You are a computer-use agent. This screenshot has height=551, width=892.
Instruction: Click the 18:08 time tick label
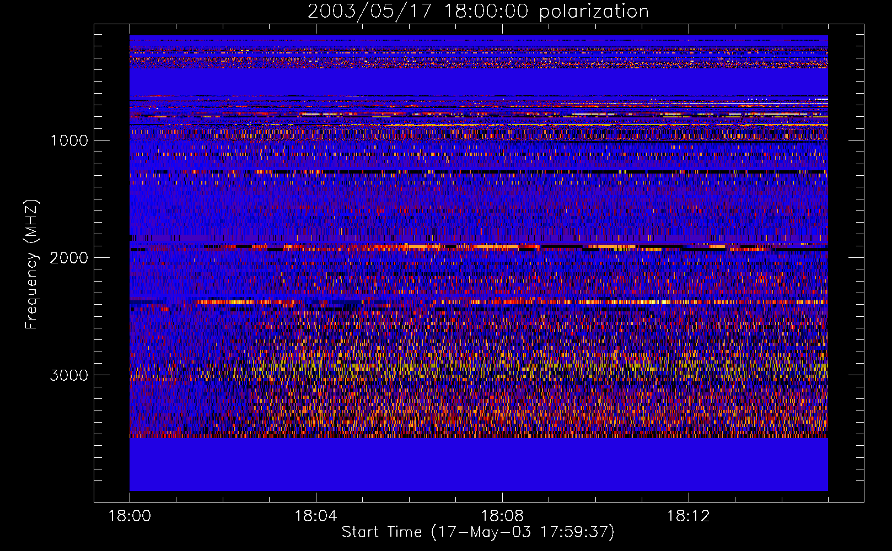502,516
